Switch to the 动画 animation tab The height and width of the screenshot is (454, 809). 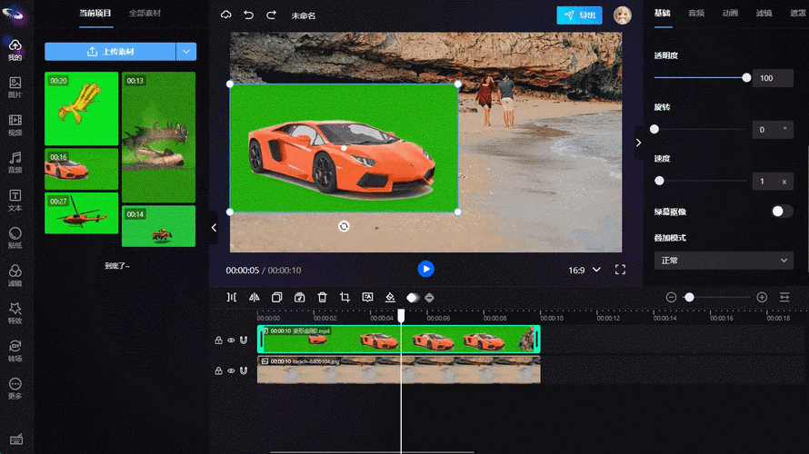[730, 13]
